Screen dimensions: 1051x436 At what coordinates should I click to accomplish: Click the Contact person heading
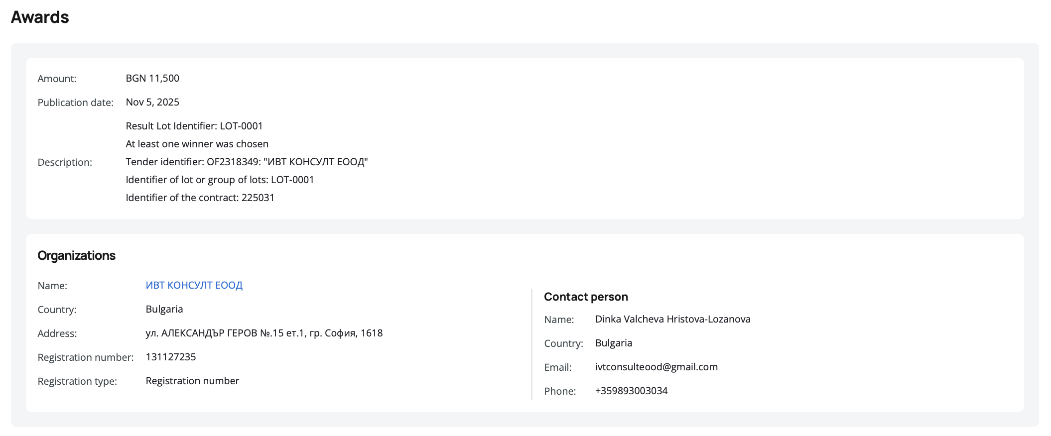tap(586, 297)
